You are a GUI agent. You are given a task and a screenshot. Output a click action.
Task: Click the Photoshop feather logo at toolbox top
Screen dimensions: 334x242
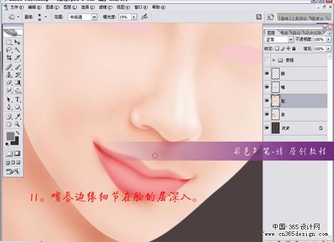click(x=13, y=33)
